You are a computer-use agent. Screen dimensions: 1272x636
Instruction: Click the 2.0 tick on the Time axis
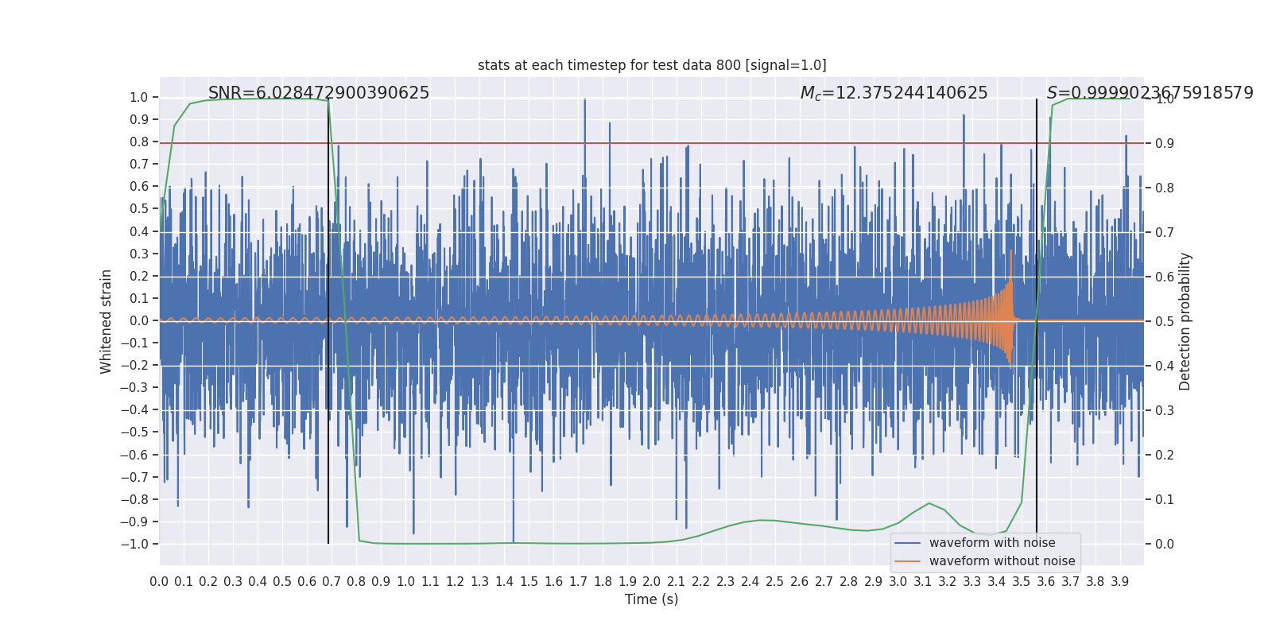tap(652, 581)
